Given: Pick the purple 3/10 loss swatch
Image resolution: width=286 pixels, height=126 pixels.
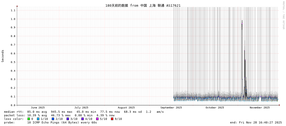Looking at the screenshot, I should (68, 119).
